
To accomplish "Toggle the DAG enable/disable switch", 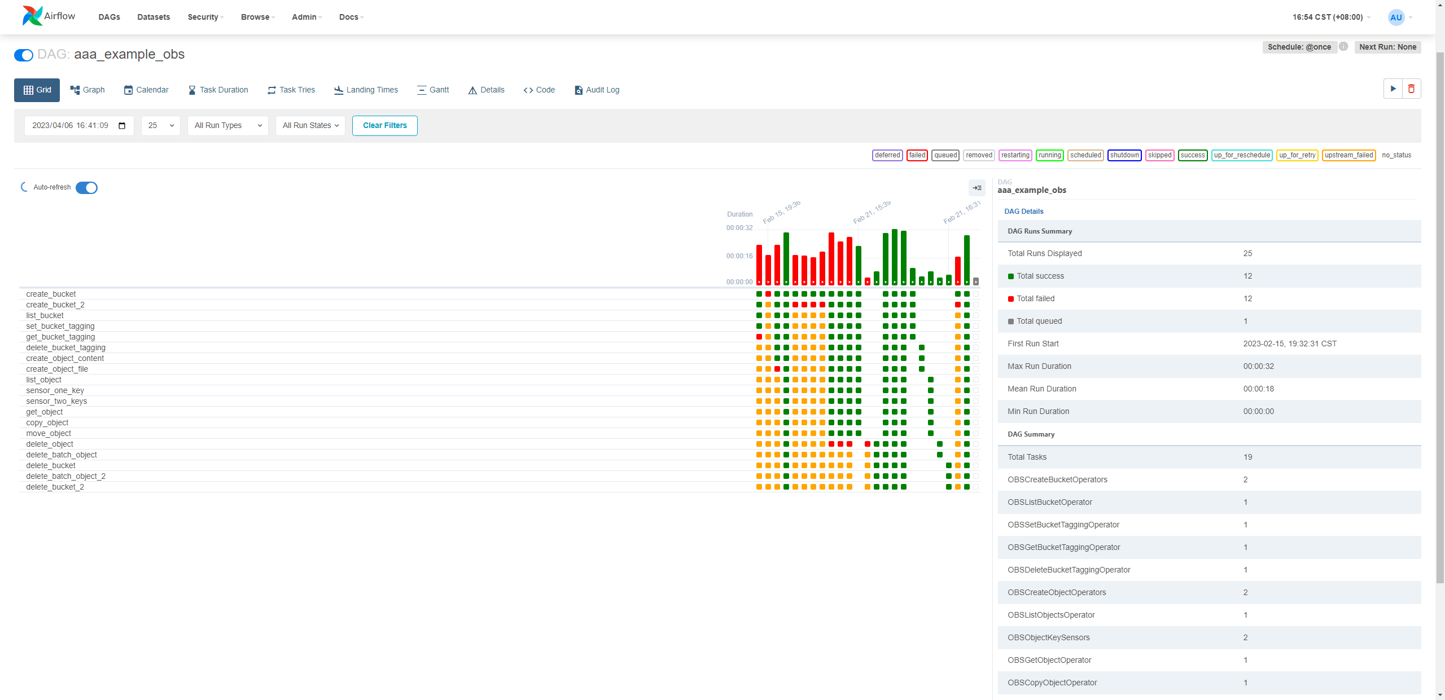I will (x=24, y=54).
